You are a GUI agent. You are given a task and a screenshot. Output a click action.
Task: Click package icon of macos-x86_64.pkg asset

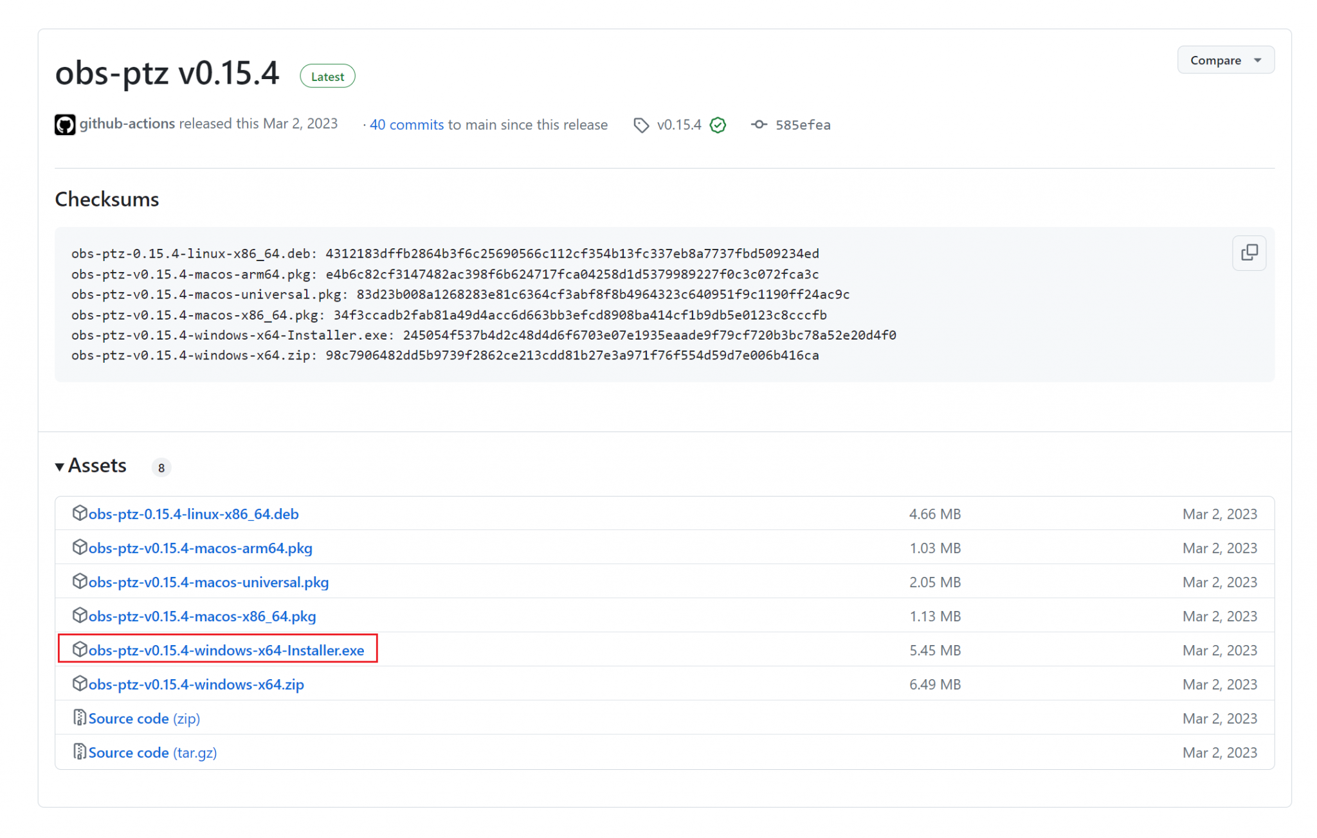(80, 615)
